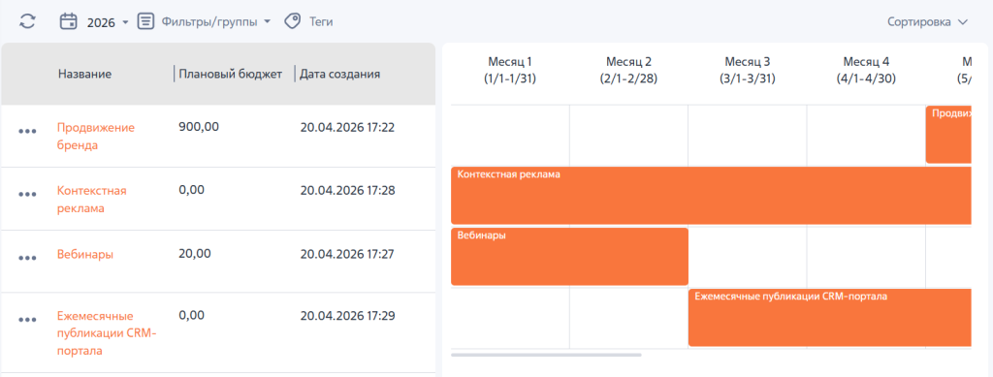Open three-dot menu for Вебинары row

click(x=27, y=258)
